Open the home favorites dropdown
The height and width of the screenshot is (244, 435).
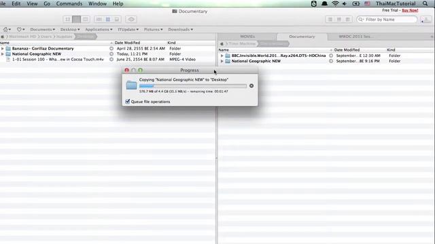(x=7, y=29)
